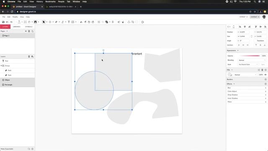Toggle the magnet snapping icon
The image size is (268, 151).
pyautogui.click(x=35, y=22)
